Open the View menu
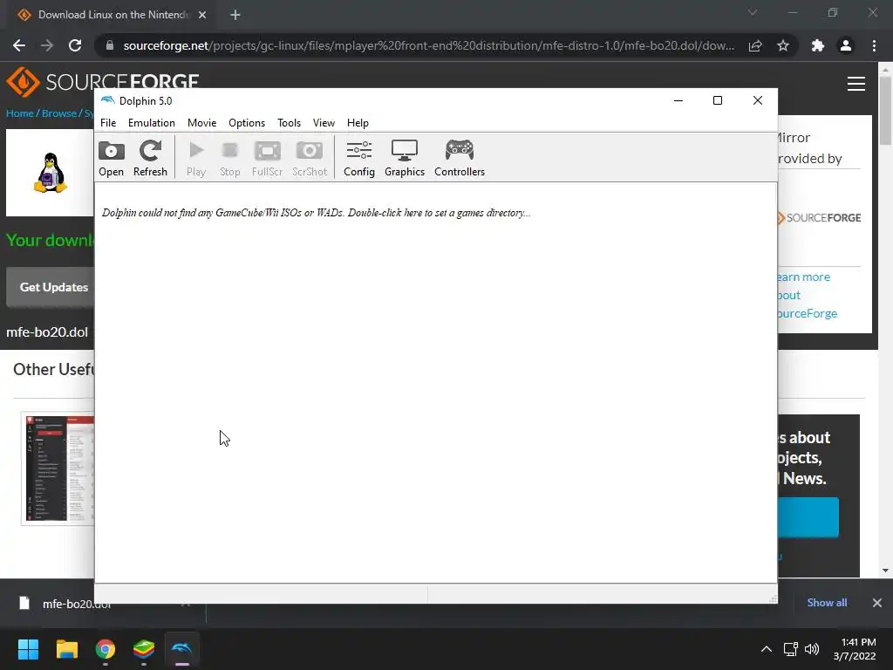This screenshot has height=670, width=893. 324,122
